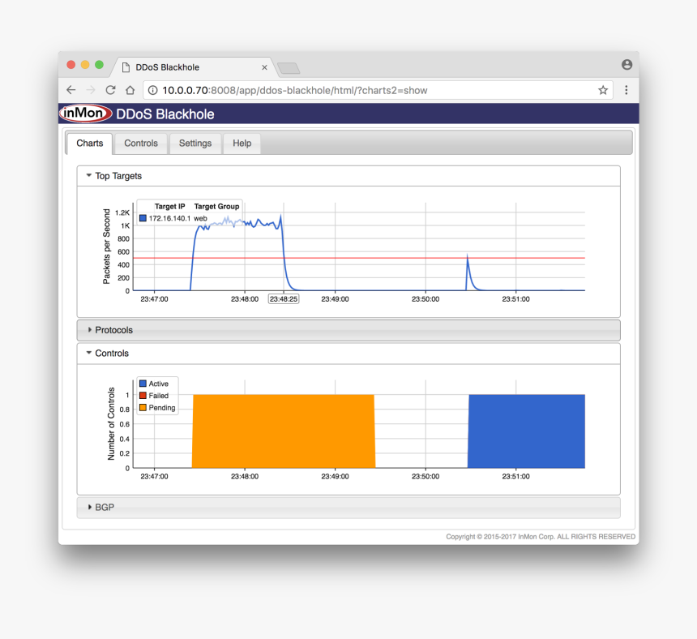697x639 pixels.
Task: Click the blue 172.16.140.1 legend swatch
Action: click(143, 218)
